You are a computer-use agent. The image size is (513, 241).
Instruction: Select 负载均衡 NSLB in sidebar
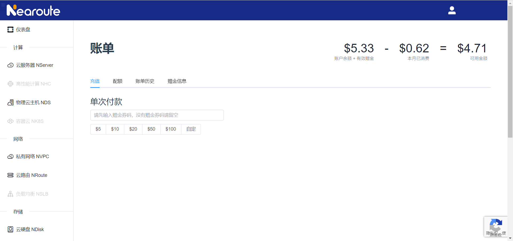coord(32,194)
